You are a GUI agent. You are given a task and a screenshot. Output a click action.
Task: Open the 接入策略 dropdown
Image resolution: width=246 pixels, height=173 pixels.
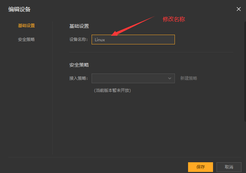pos(133,78)
